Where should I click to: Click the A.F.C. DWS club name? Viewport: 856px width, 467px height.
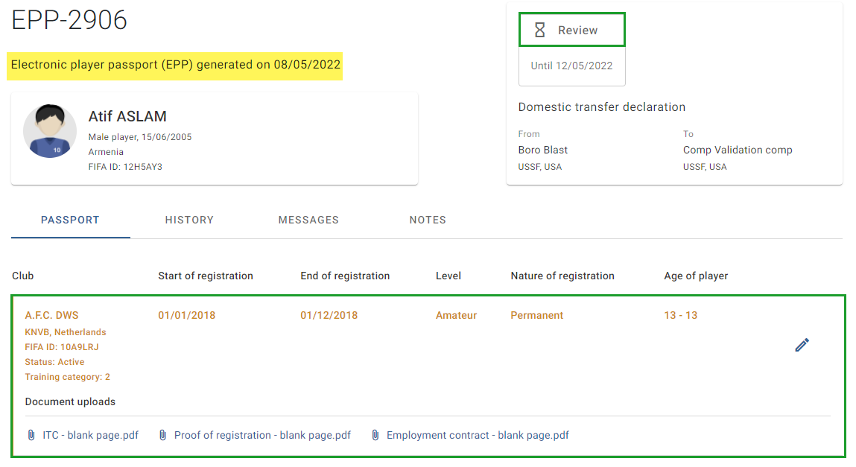tap(52, 315)
